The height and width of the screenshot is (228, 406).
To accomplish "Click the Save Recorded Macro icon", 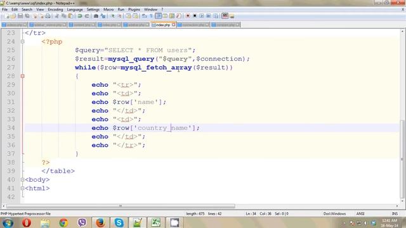I will [216, 16].
